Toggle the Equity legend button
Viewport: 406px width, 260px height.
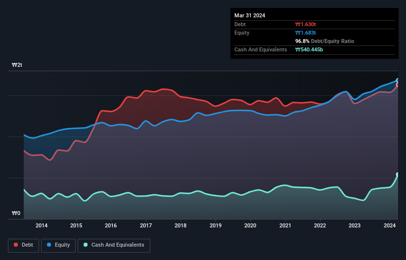coord(58,245)
